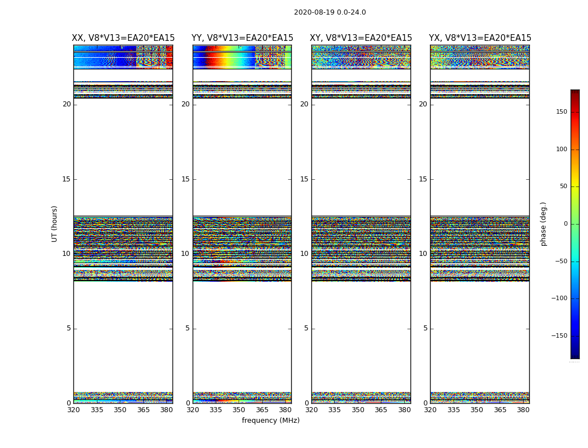
Task: Click the '0' colorbar tick label
Action: 566,224
